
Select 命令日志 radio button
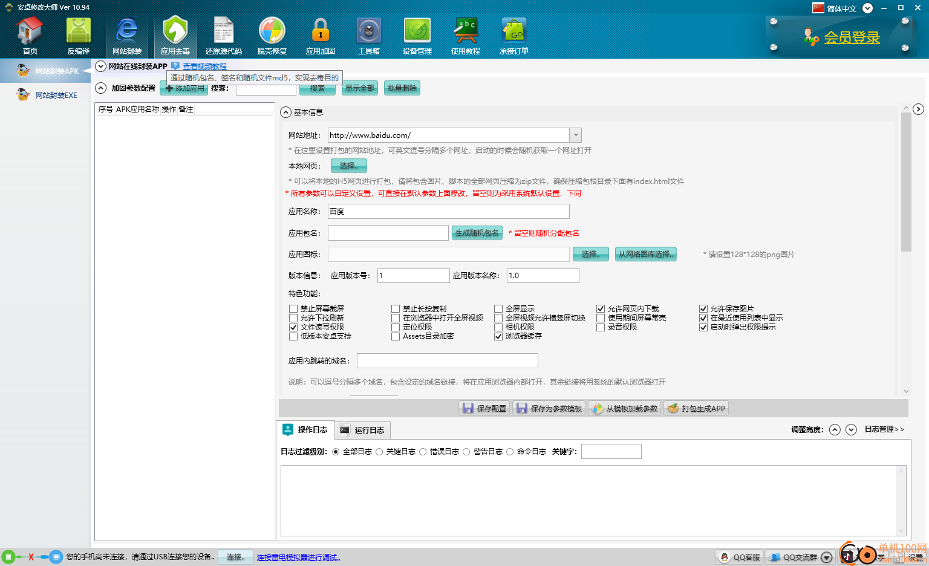click(510, 452)
